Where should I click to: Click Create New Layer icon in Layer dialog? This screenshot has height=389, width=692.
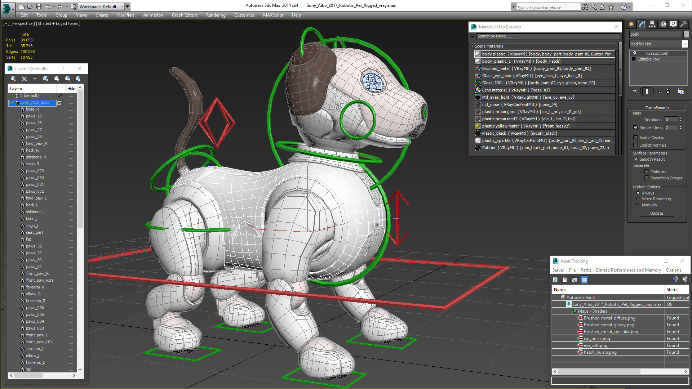13,79
